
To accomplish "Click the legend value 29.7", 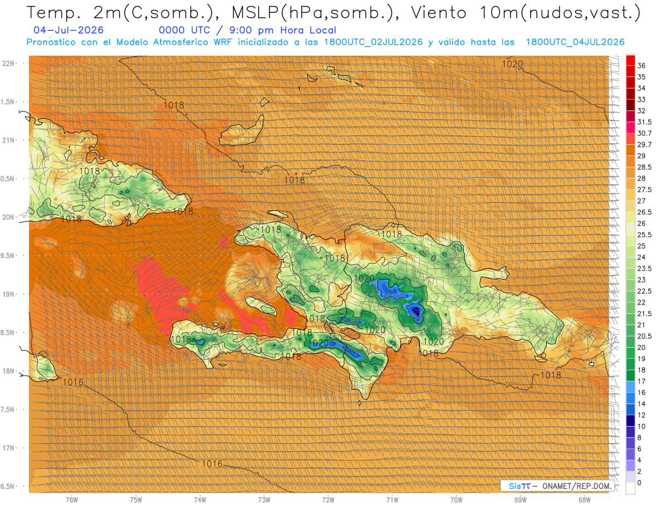I will pyautogui.click(x=645, y=144).
